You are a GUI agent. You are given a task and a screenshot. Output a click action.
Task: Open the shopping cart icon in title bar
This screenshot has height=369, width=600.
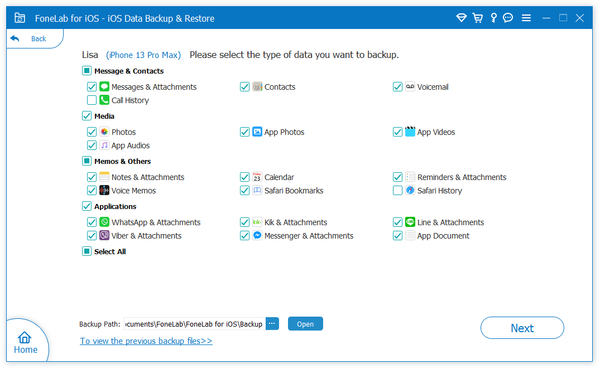coord(478,18)
